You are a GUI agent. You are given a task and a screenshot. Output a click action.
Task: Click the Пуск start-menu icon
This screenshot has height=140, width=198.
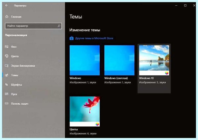point(7,94)
